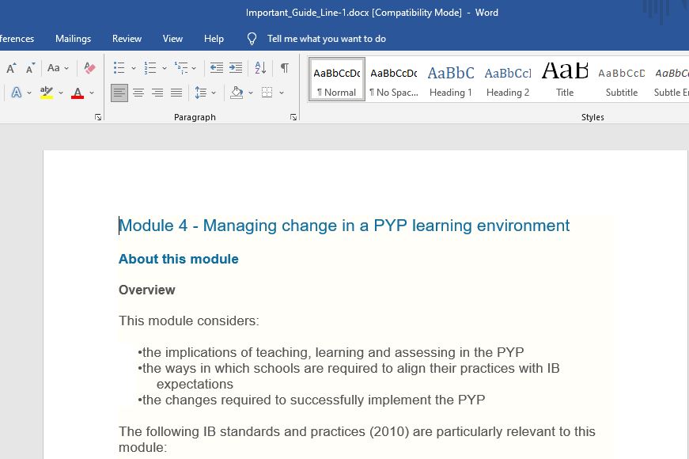Open the References tab
This screenshot has height=459, width=689.
click(x=17, y=39)
